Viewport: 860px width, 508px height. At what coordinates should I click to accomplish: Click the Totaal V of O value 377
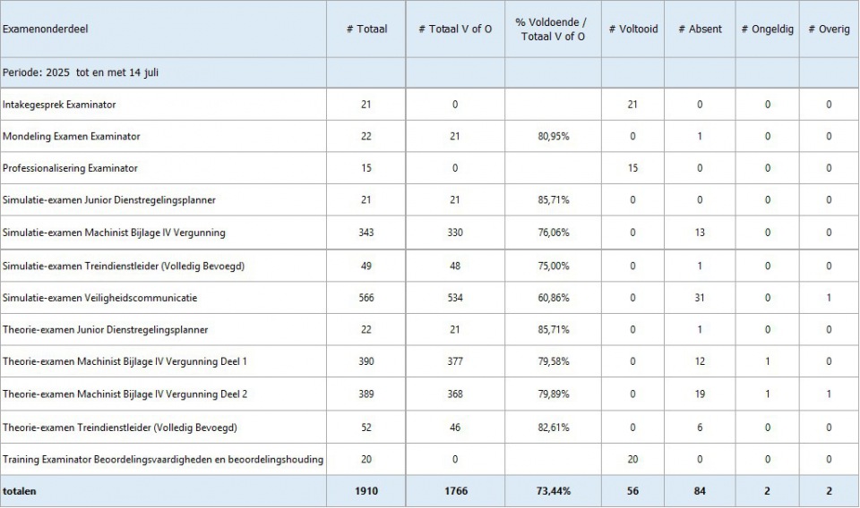(x=455, y=361)
